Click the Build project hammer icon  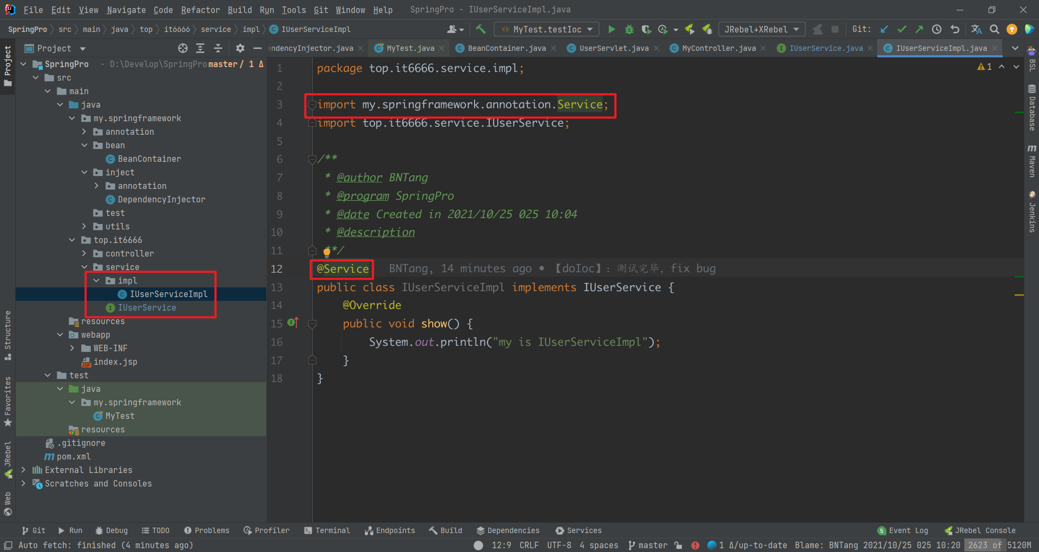coord(481,29)
